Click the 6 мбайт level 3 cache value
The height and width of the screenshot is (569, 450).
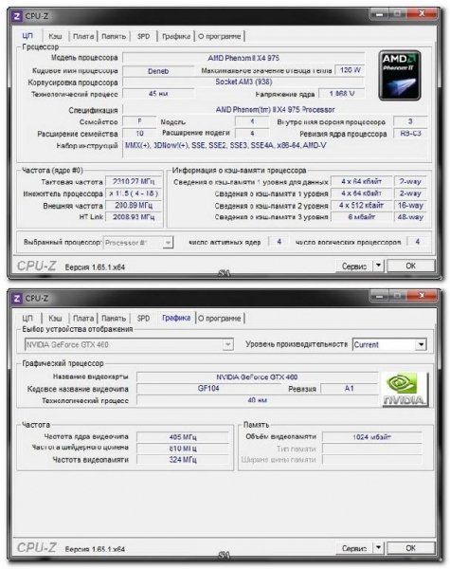pos(361,217)
